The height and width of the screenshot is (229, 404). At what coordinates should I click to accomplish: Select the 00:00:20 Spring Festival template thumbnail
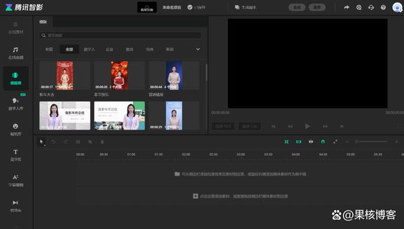pos(119,75)
